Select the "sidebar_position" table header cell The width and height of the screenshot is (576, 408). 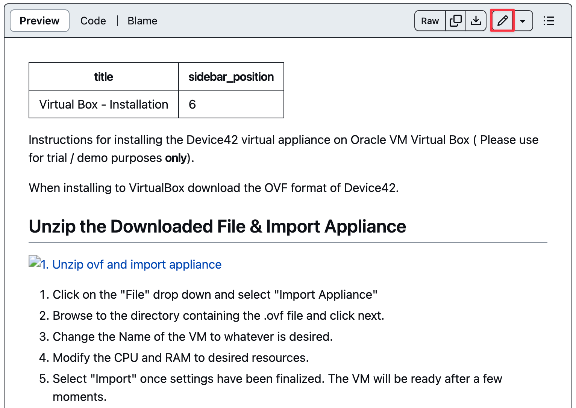[x=231, y=77]
